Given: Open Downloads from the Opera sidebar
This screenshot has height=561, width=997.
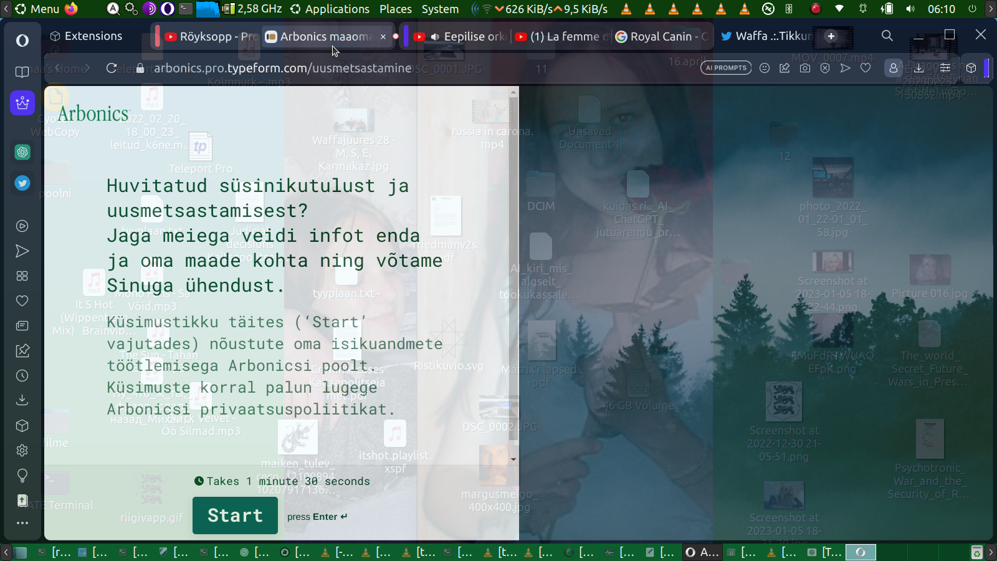Looking at the screenshot, I should (22, 400).
